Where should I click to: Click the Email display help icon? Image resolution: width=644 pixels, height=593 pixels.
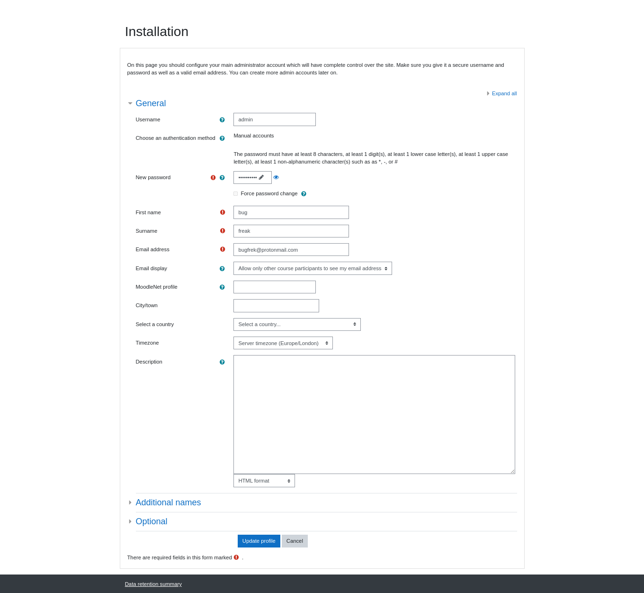coord(222,269)
